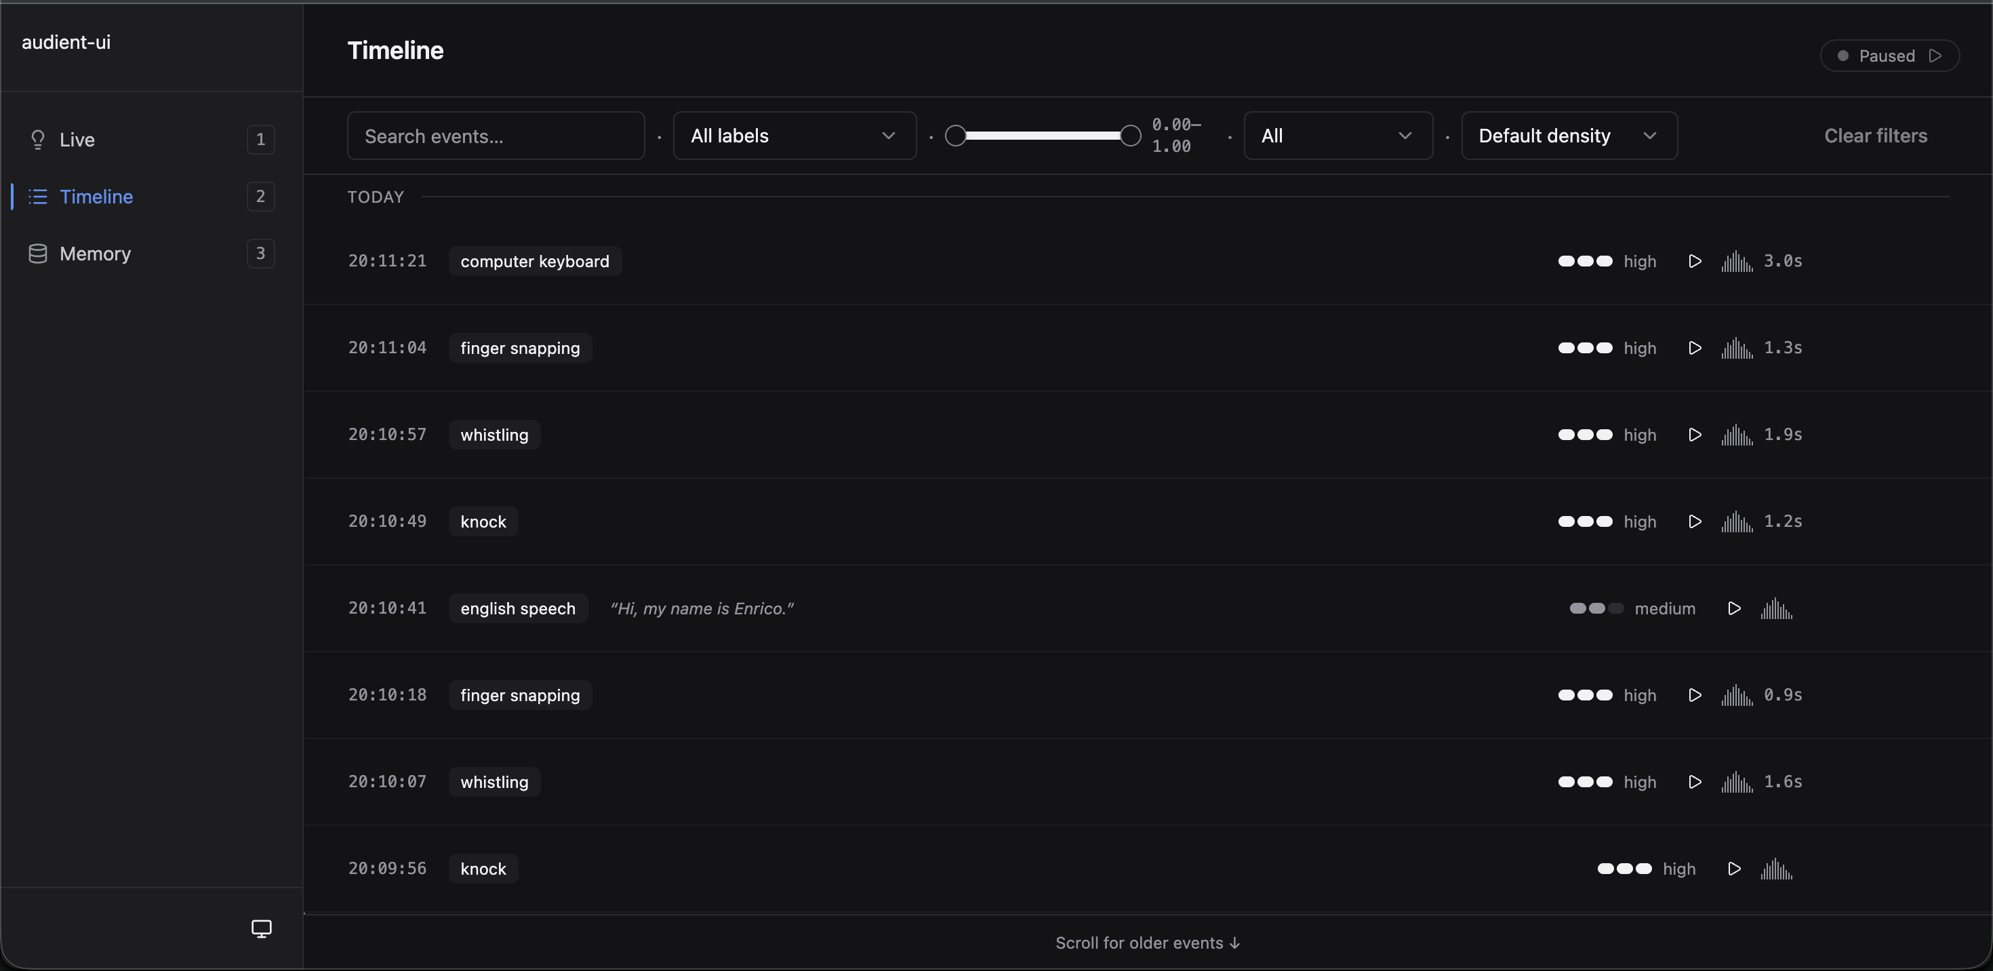This screenshot has width=1993, height=971.
Task: Click the 20:10:07 whistling label
Action: (494, 782)
